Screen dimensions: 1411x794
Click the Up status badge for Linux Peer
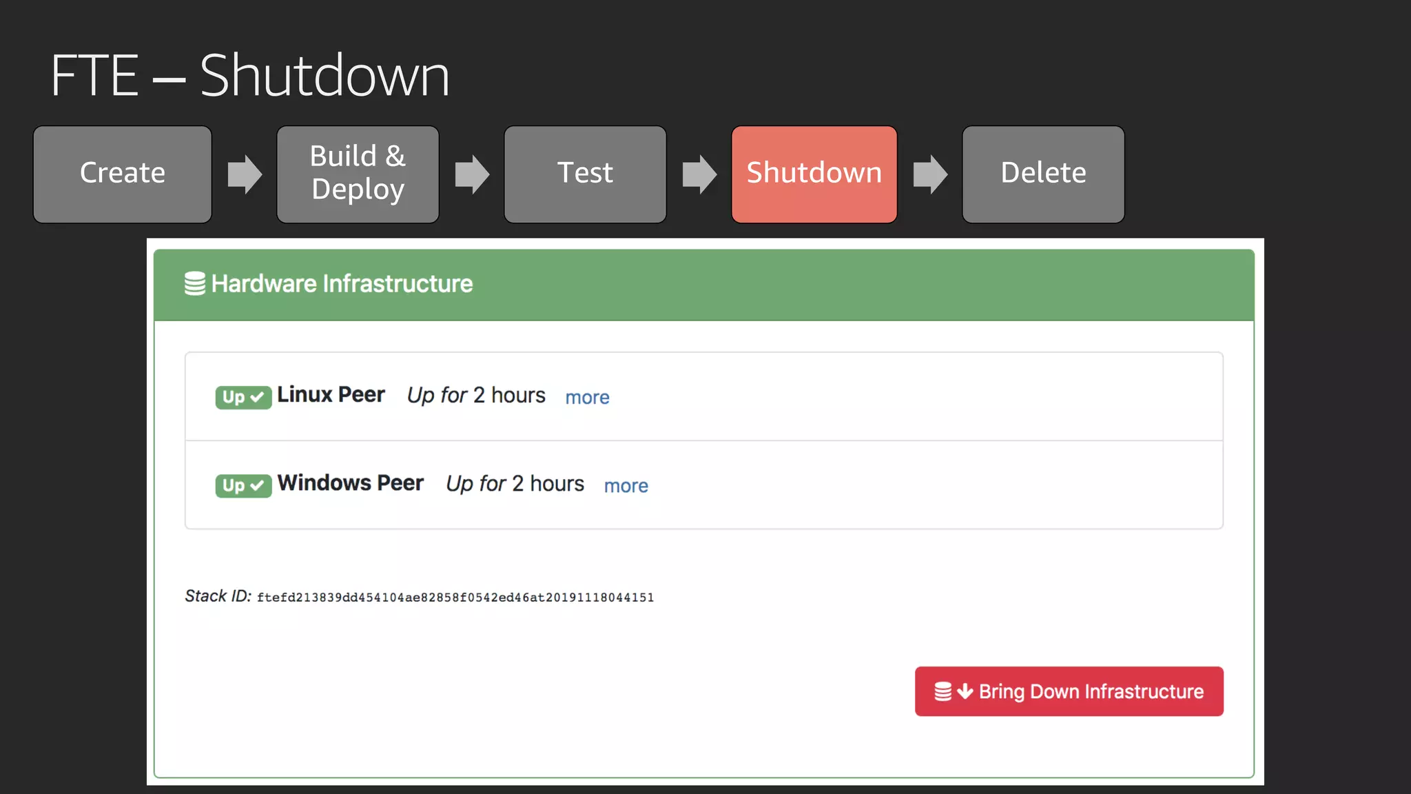click(x=243, y=397)
